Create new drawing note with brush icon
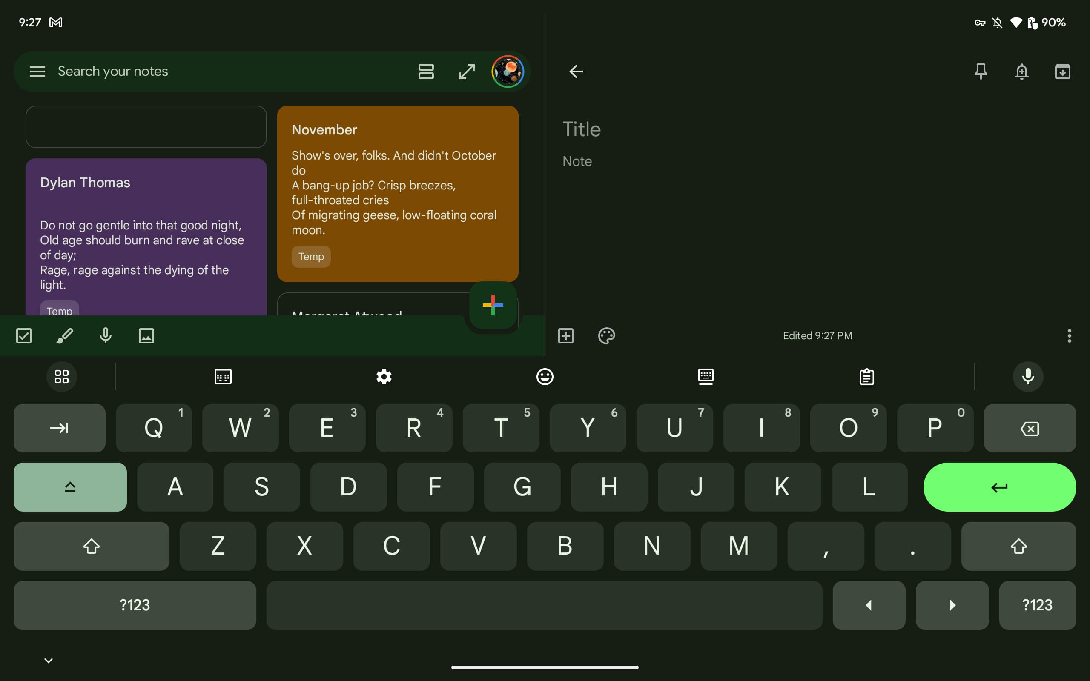This screenshot has width=1090, height=681. (x=65, y=335)
